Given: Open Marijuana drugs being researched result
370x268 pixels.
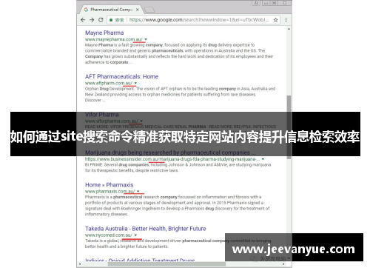Looking at the screenshot, I should coord(170,153).
